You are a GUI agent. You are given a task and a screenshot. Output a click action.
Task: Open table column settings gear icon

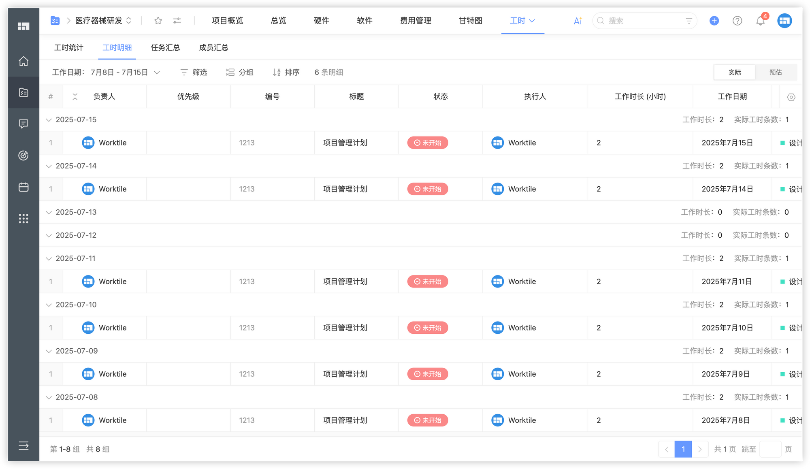click(x=791, y=97)
